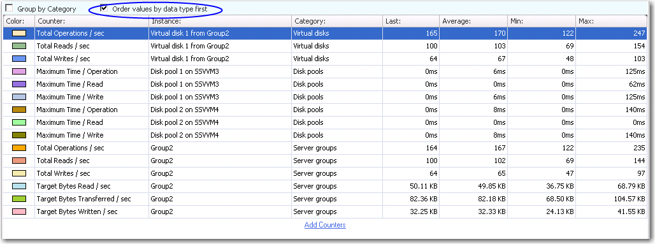Viewport: 655px width, 244px height.
Task: Select Maximum Time / Write for Disk pool 2
Action: (x=69, y=135)
